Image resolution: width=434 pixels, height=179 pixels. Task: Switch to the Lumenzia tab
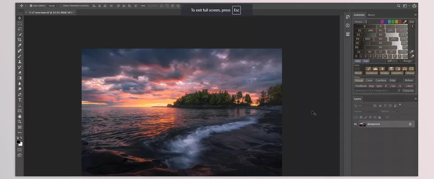click(x=359, y=15)
